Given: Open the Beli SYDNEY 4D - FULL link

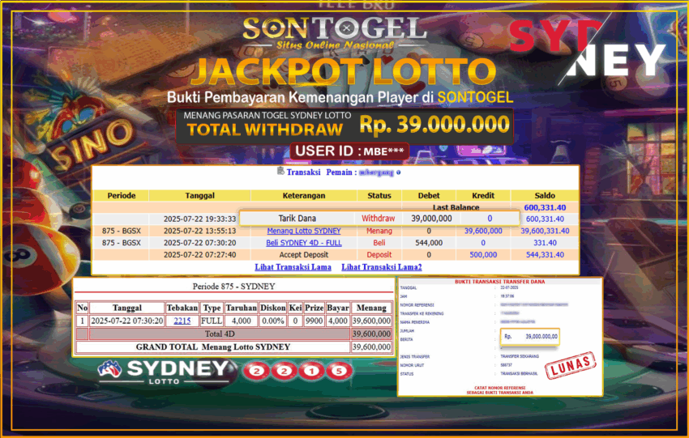Looking at the screenshot, I should tap(304, 243).
